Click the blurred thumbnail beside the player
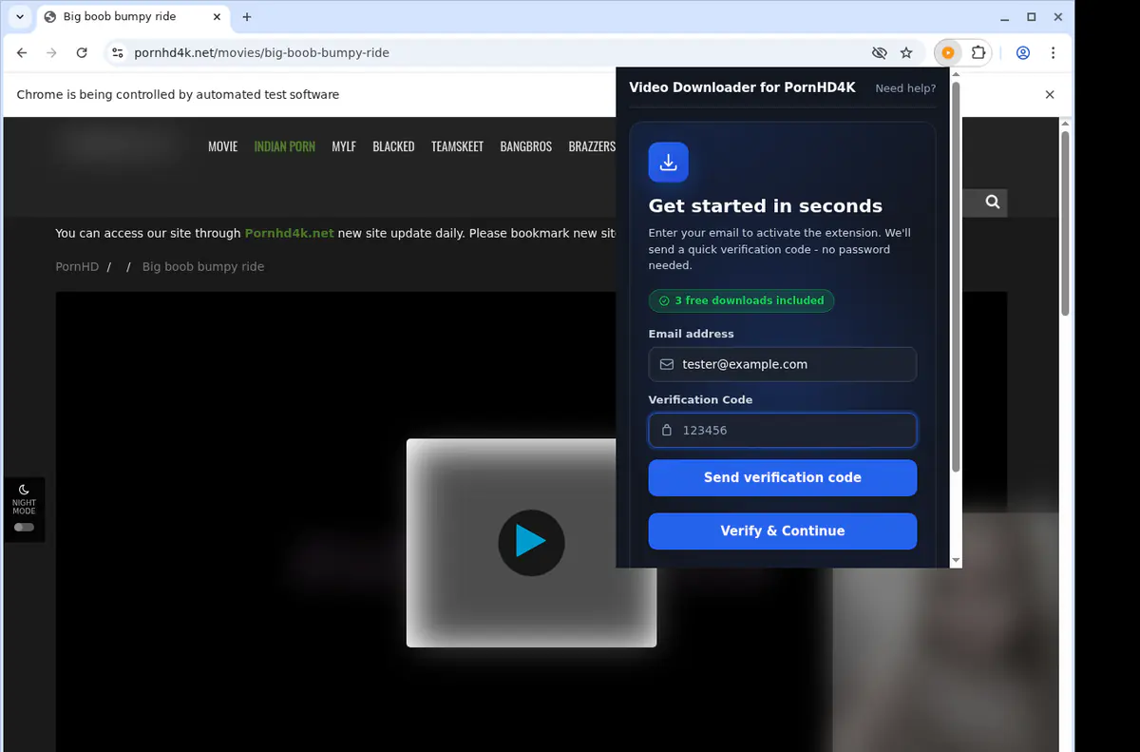 point(945,632)
